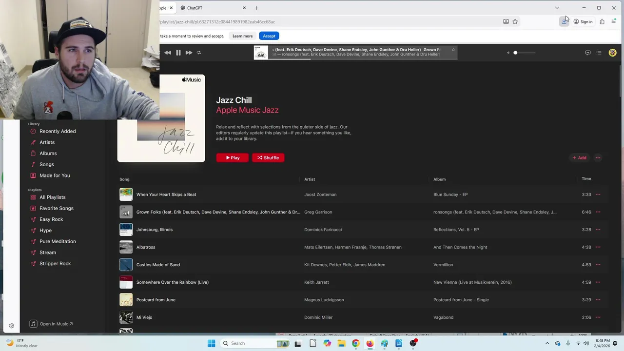Click the Accept button in the notice bar
The height and width of the screenshot is (351, 624).
[x=269, y=36]
